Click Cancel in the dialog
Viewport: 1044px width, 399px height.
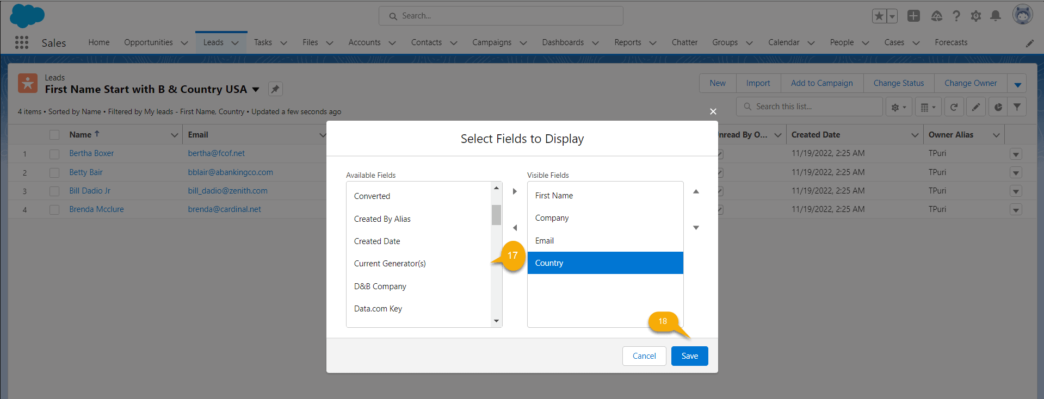click(x=644, y=356)
